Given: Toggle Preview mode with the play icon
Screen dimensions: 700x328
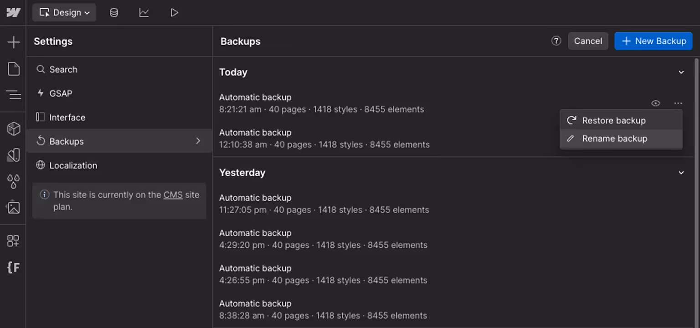Looking at the screenshot, I should (175, 12).
